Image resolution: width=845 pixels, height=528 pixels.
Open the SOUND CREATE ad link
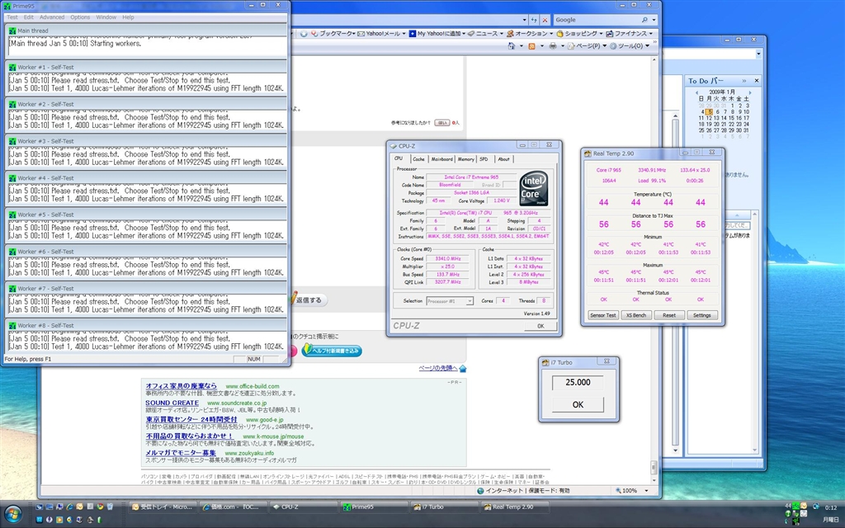click(x=172, y=403)
